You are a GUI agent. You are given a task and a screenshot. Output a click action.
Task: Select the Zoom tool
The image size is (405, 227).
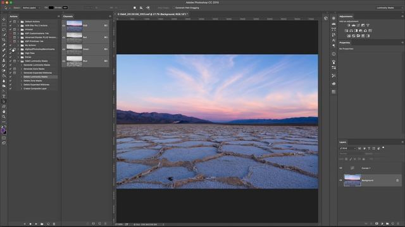point(4,117)
